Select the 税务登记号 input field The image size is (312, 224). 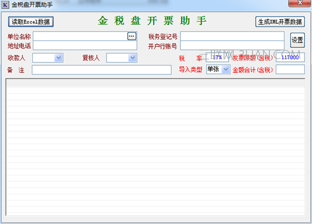click(x=232, y=36)
